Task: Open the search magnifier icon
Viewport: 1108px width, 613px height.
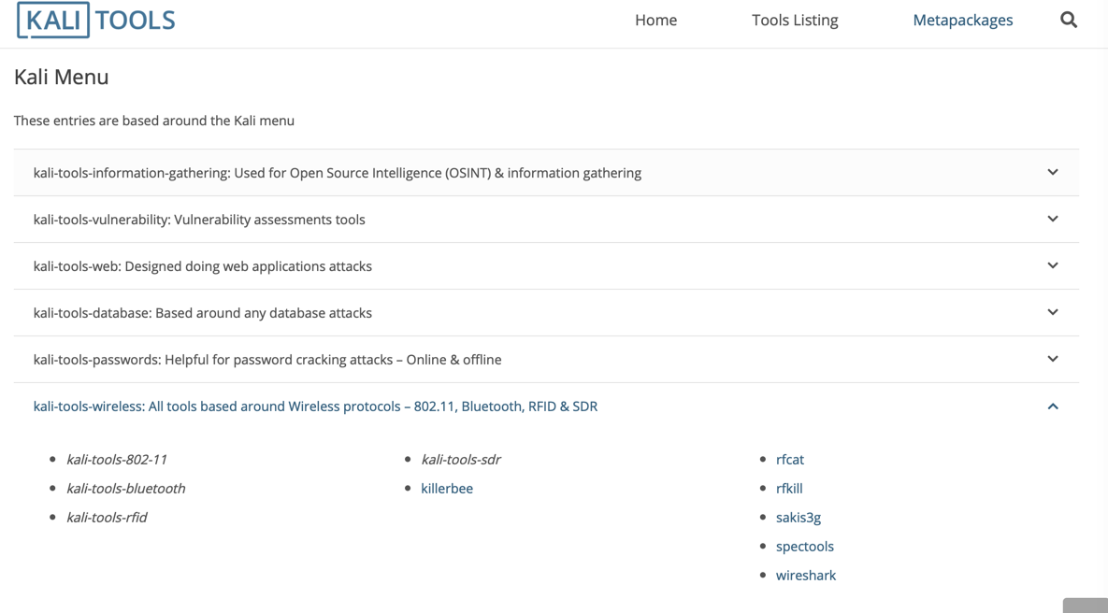Action: tap(1069, 20)
